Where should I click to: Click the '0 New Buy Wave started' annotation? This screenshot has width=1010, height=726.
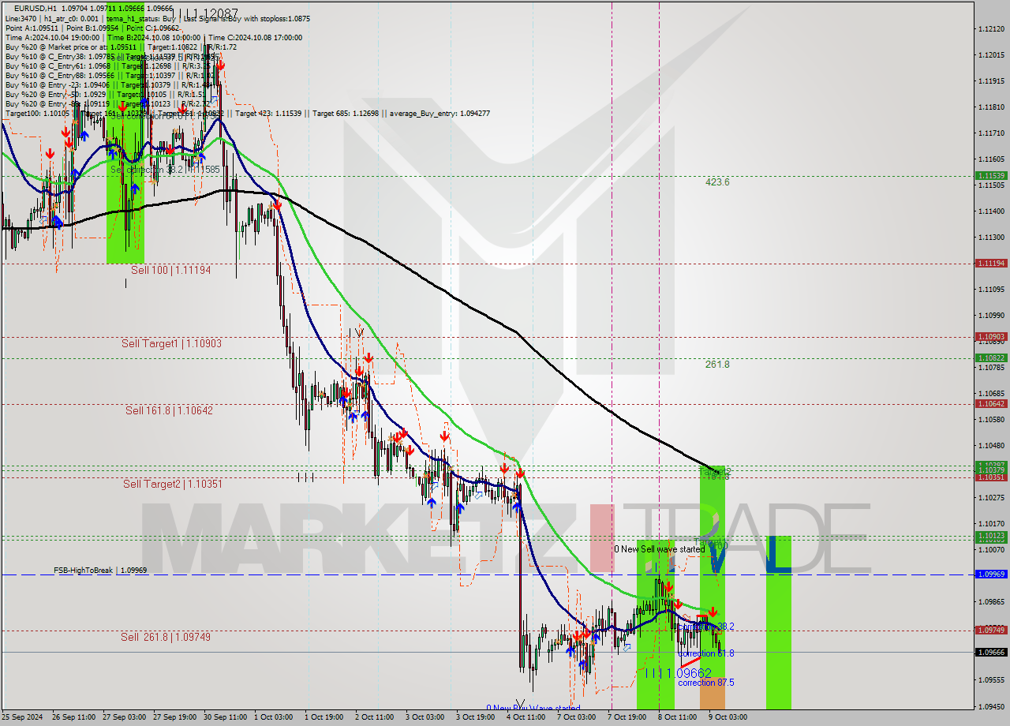(x=533, y=709)
